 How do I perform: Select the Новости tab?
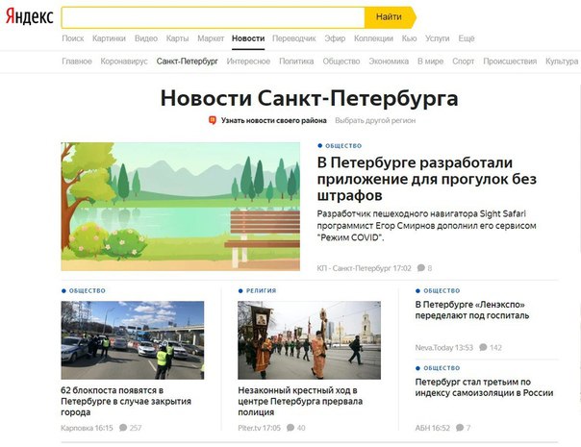click(x=248, y=38)
